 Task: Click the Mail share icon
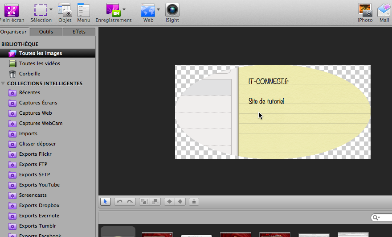tap(384, 10)
